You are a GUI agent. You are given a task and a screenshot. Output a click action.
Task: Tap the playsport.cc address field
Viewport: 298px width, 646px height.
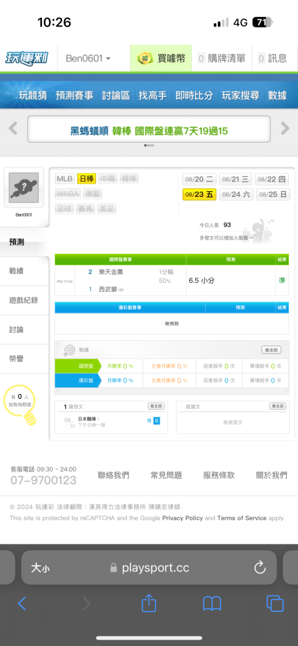tap(149, 568)
